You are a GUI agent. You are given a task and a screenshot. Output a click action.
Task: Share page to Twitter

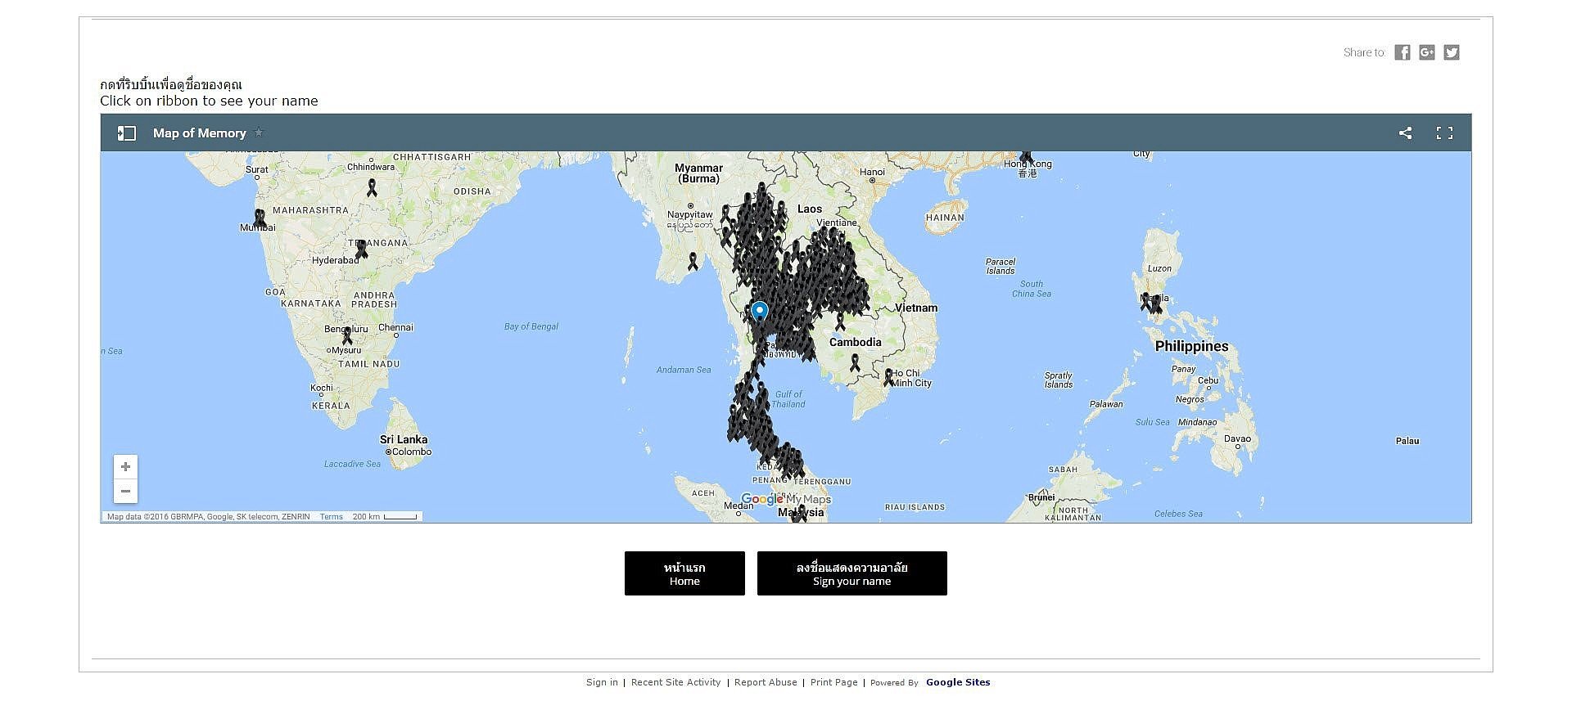(1451, 52)
